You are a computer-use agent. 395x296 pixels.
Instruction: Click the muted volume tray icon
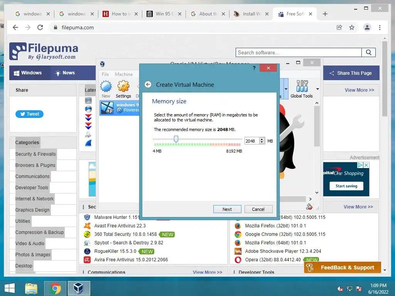(x=340, y=289)
